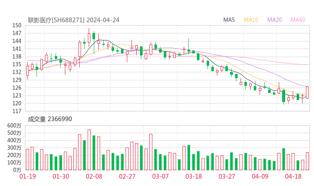Viewport: 314px width, 186px height.
Task: Click the 0万 volume axis label
Action: click(17, 170)
